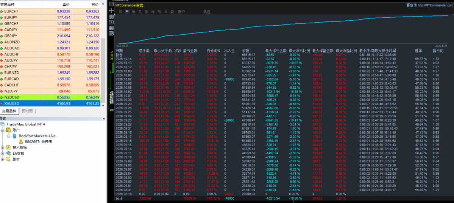This screenshot has height=203, width=454.
Task: Expand the EA交易 tree node
Action: [3, 154]
